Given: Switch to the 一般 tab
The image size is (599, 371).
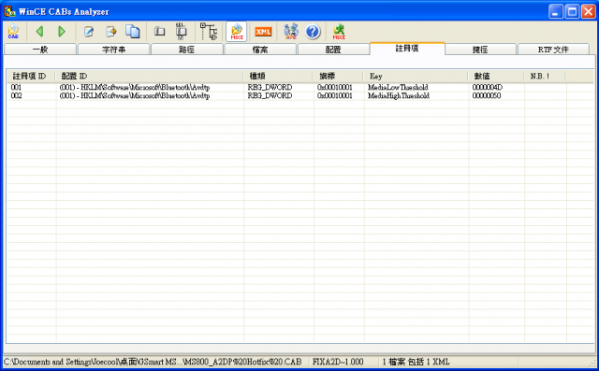Looking at the screenshot, I should coord(40,50).
